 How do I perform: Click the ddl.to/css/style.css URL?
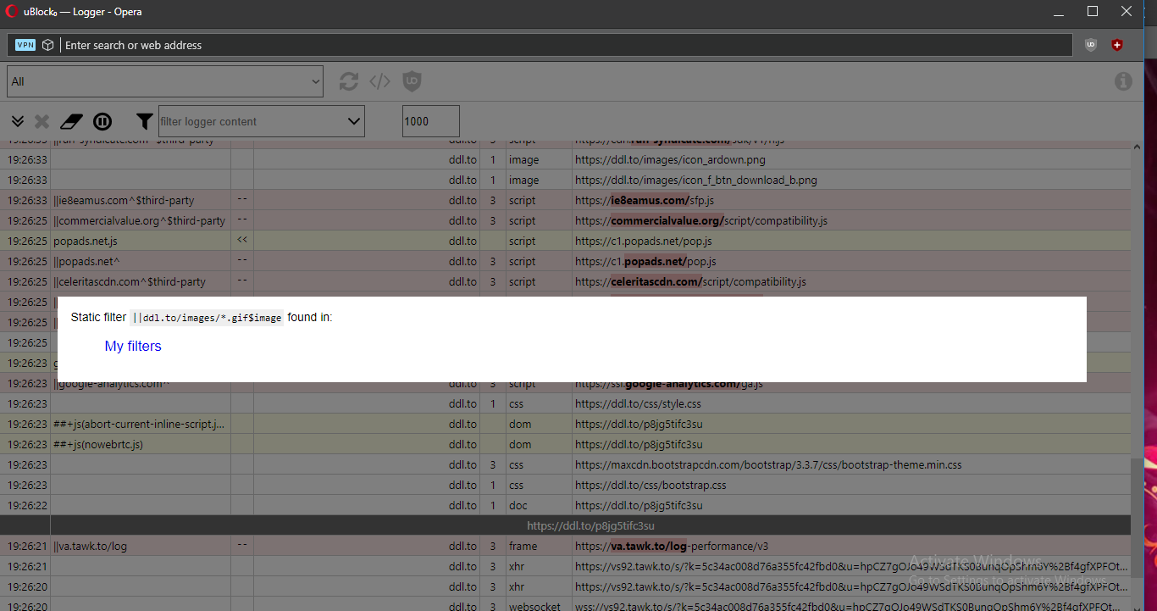tap(638, 403)
